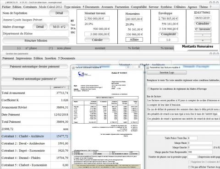
Task: Click the TTC field 3 000 000,00 €
Action: 97,34
